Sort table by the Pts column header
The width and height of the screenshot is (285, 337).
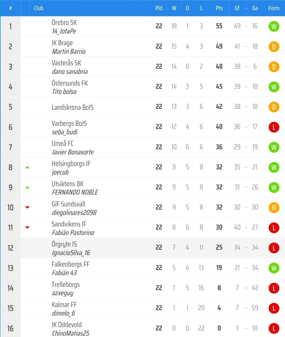click(219, 8)
